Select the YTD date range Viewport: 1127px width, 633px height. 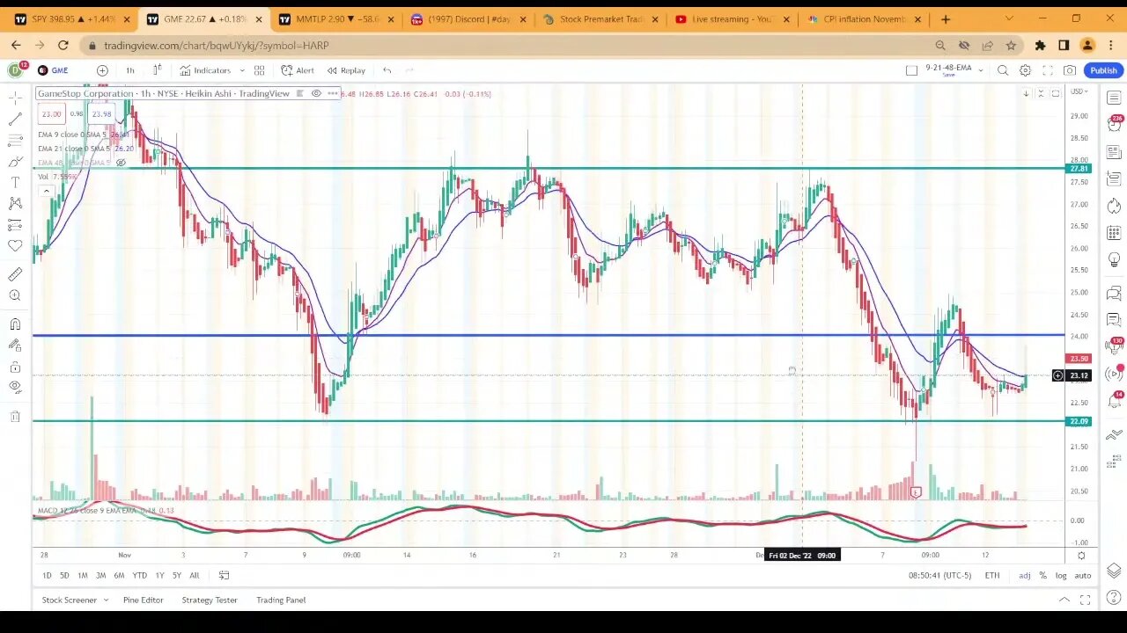click(139, 575)
